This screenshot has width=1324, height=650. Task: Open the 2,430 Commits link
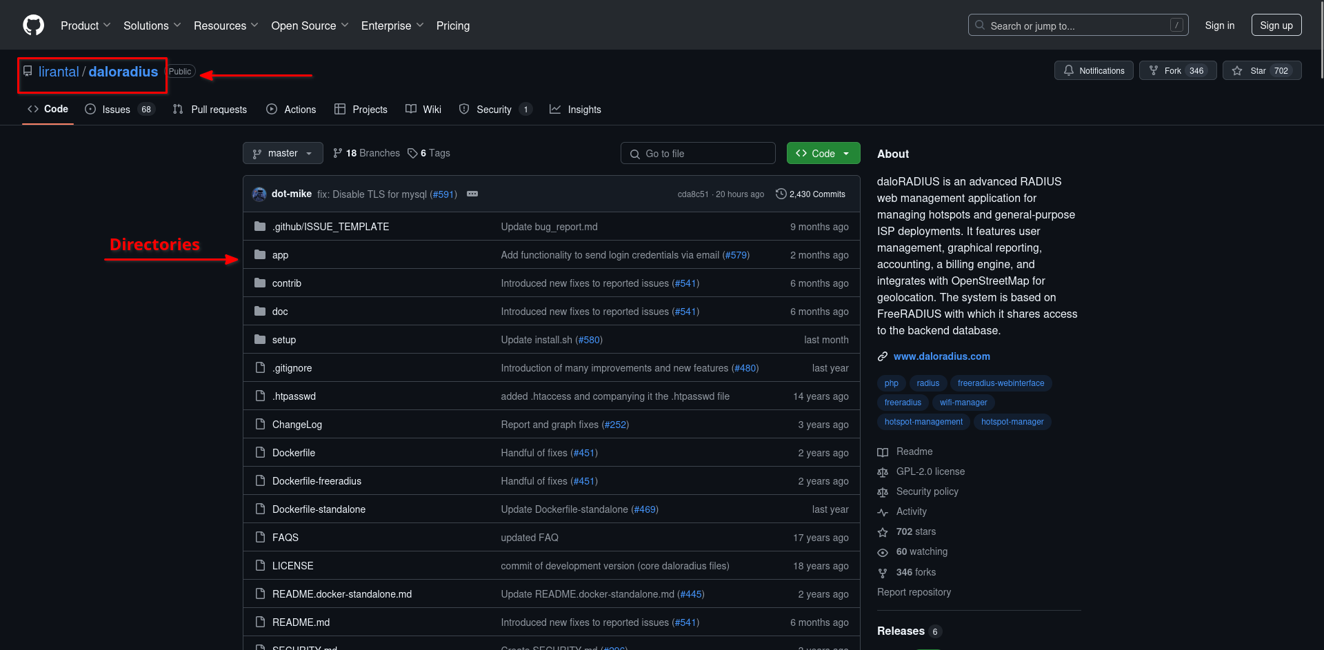(x=810, y=194)
